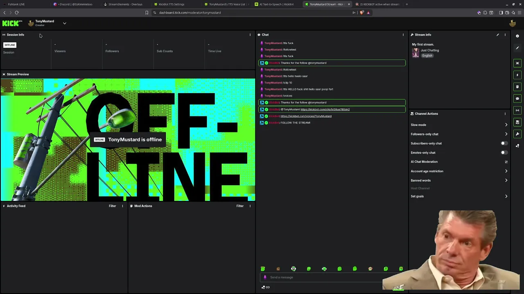Image resolution: width=524 pixels, height=294 pixels.
Task: Click the user avatar at top right
Action: tap(513, 23)
